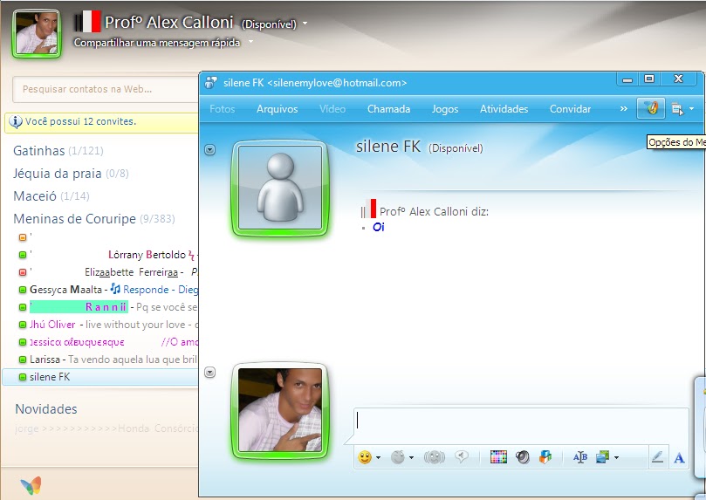Open the background pictures dropdown arrow
This screenshot has width=706, height=500.
click(616, 458)
